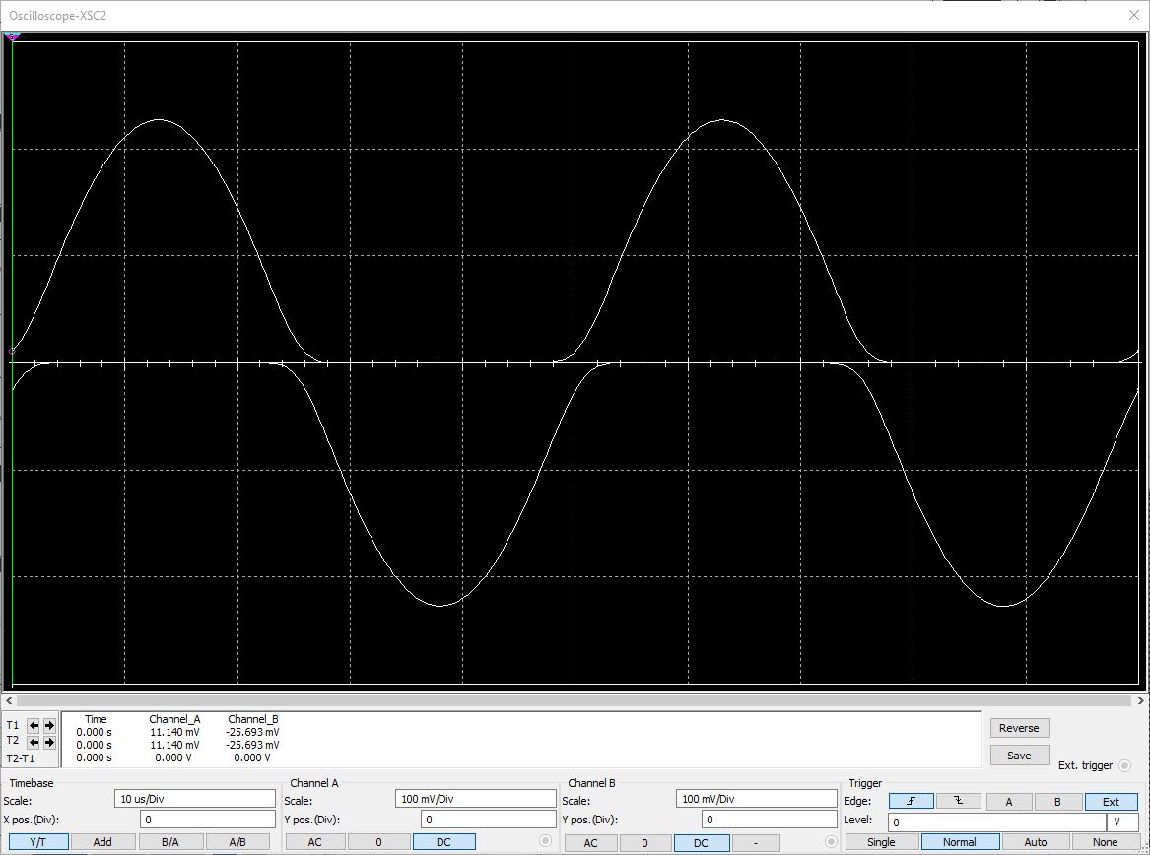Click the Save button

tap(1019, 756)
